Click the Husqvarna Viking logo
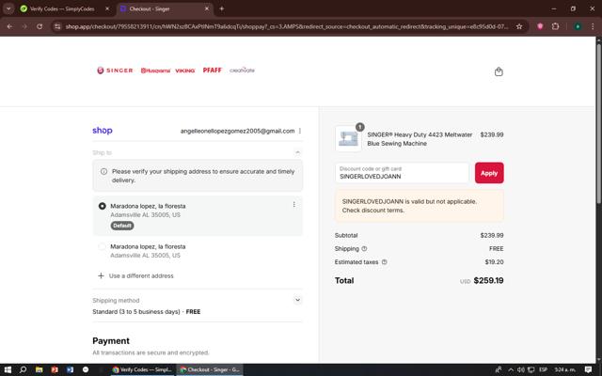602x376 pixels. click(167, 70)
